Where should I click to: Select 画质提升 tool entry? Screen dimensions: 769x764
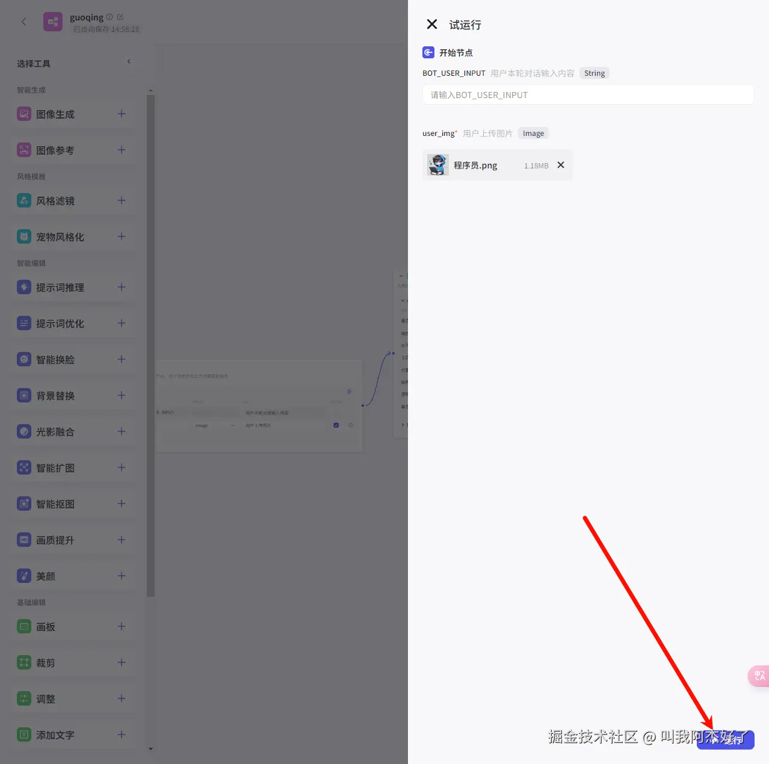click(72, 540)
